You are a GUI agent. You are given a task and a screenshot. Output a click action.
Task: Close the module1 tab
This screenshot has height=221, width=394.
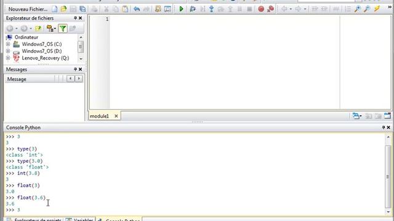116,116
